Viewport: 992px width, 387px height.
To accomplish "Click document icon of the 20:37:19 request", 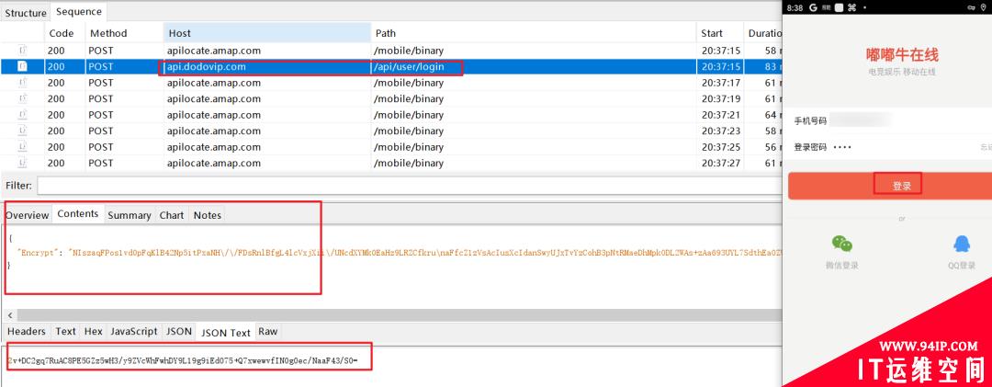I will (x=23, y=98).
